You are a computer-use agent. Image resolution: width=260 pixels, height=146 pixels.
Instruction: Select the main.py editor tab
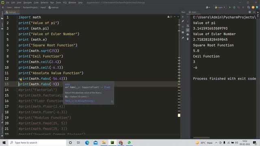pyautogui.click(x=12, y=12)
